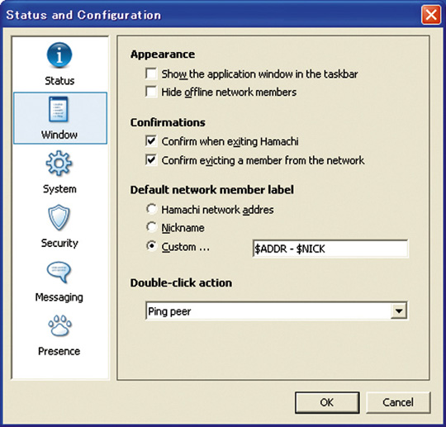Open the Messaging speech bubble icon
This screenshot has height=427, width=446.
[x=59, y=272]
